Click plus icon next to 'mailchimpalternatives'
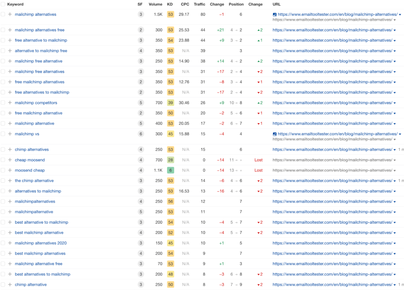Viewport: 404px width, 290px height. tap(10, 201)
